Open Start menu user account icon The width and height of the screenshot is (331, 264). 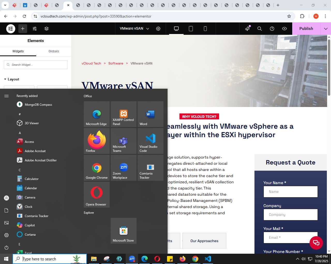coord(6,198)
